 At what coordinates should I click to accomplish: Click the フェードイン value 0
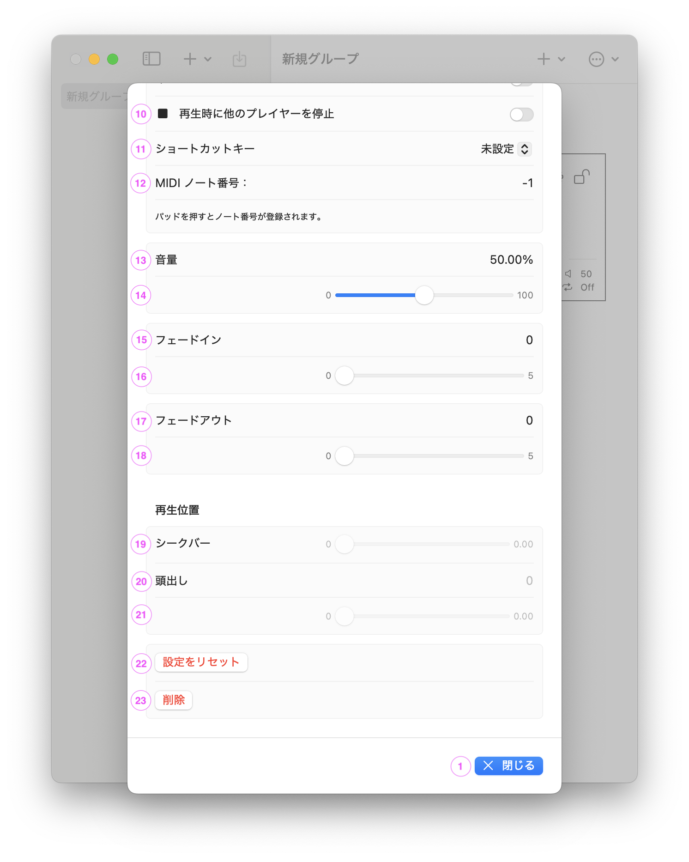pos(529,340)
